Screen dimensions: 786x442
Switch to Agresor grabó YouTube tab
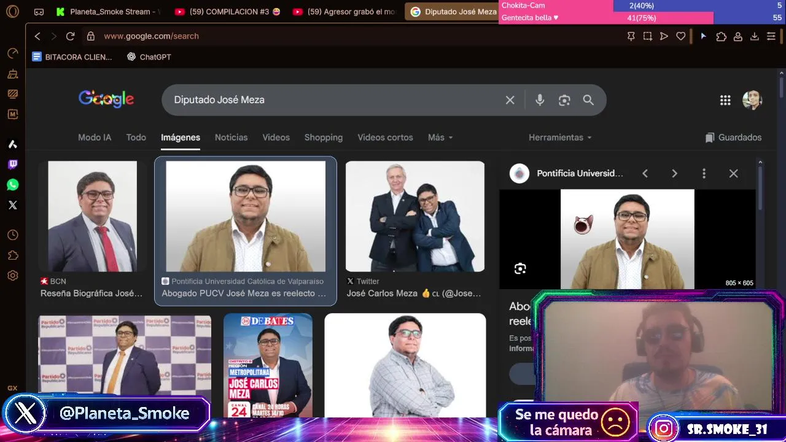pyautogui.click(x=345, y=12)
